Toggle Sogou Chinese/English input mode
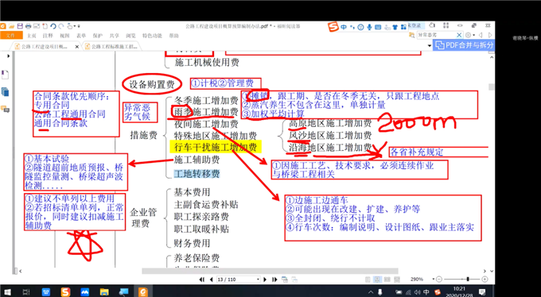 coord(344,27)
